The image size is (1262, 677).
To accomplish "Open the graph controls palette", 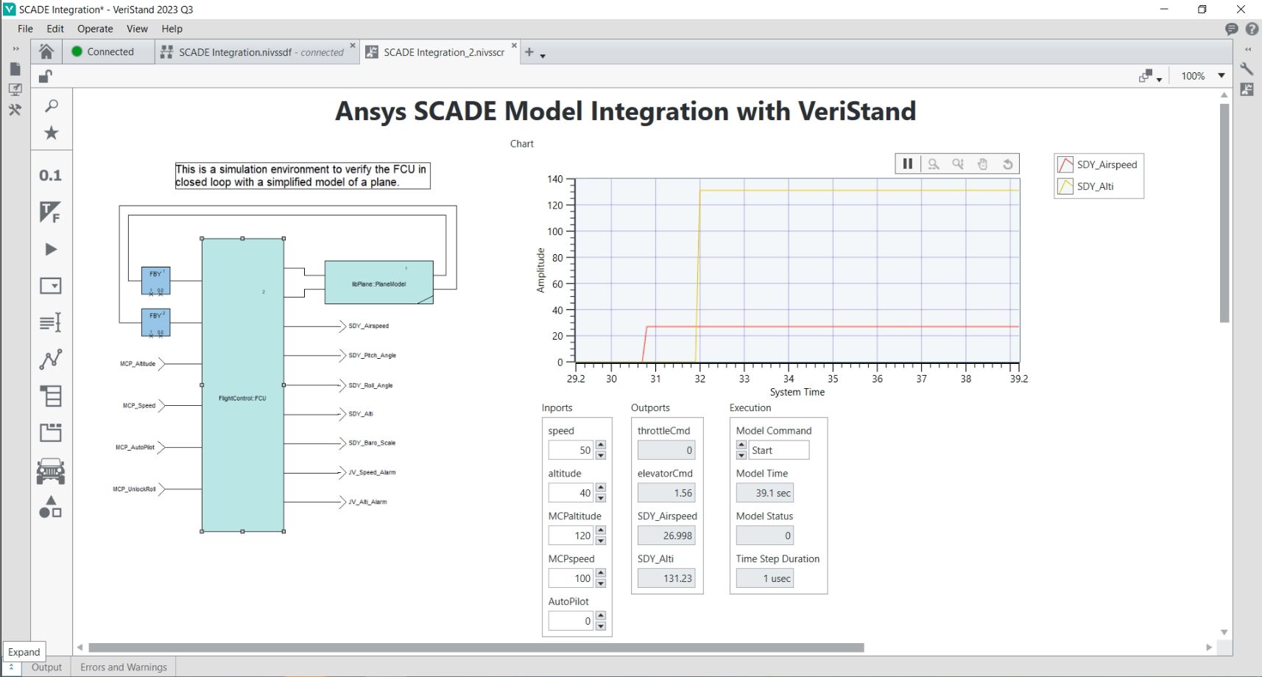I will (50, 359).
